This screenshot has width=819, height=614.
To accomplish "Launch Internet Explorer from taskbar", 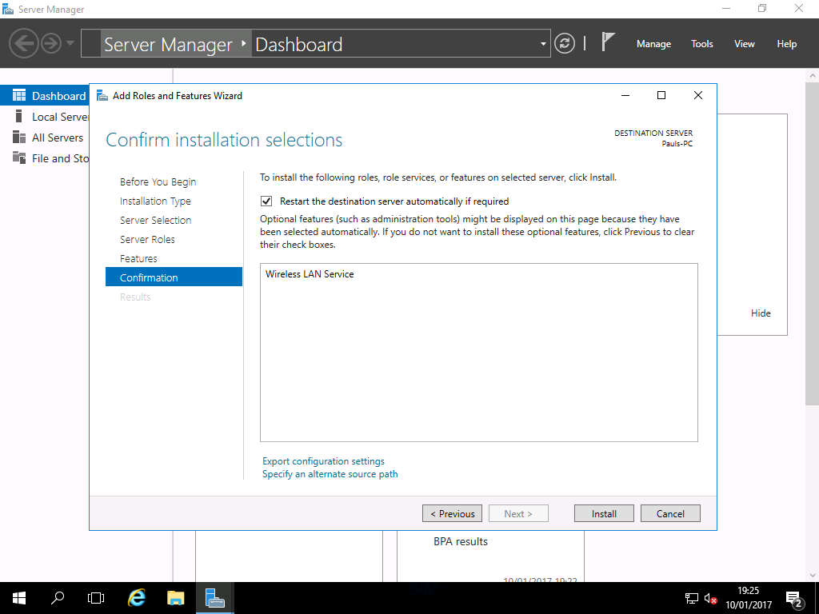I will [137, 598].
